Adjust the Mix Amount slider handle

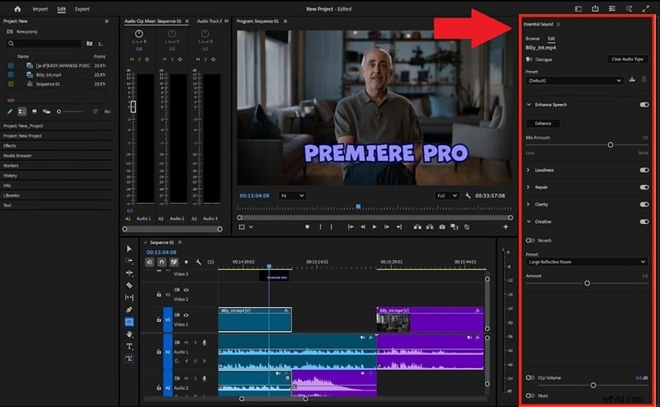coord(610,144)
